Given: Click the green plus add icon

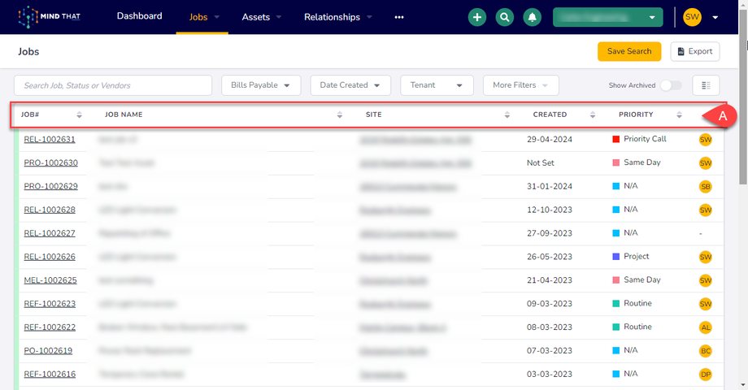Looking at the screenshot, I should 476,17.
